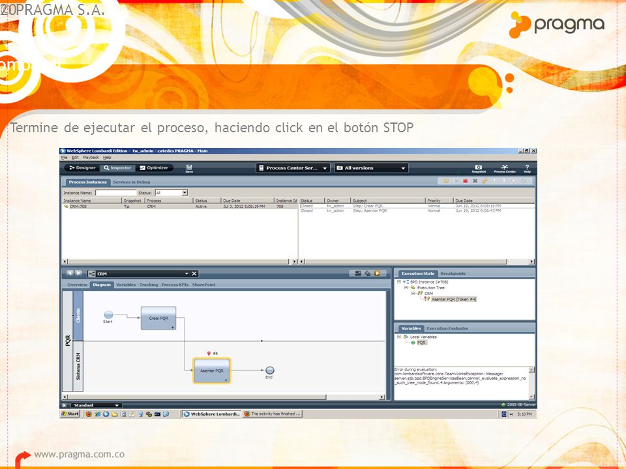
Task: Click the Internet Explorer quick launch icon
Action: pos(97,414)
